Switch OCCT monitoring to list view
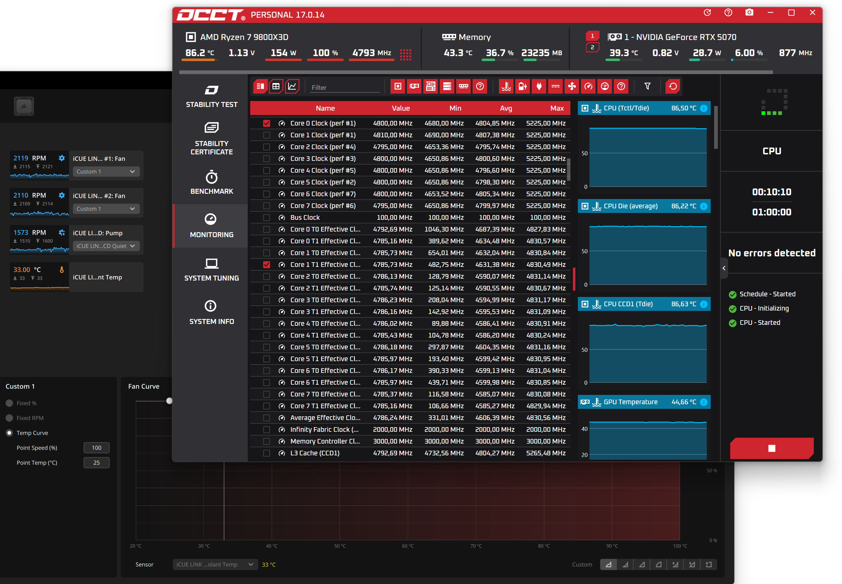 tap(260, 87)
